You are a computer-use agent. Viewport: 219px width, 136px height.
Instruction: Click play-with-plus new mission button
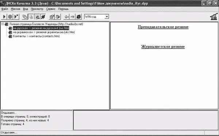click(16, 17)
